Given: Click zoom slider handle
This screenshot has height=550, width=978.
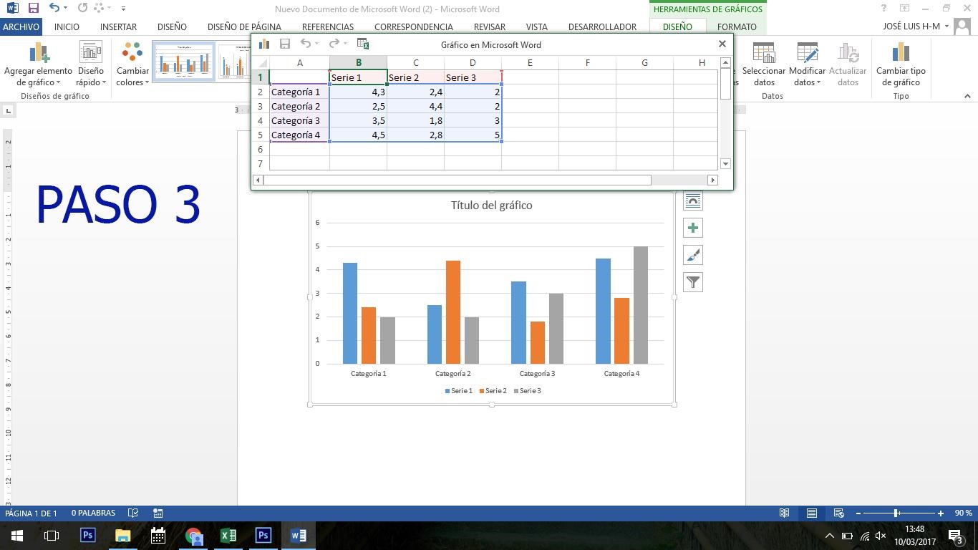Looking at the screenshot, I should pos(896,513).
